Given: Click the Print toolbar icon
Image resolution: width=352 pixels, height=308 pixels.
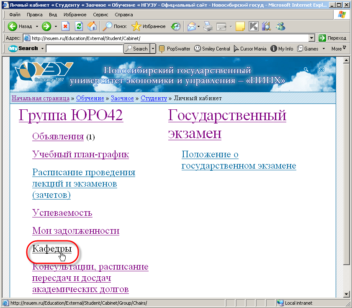Looking at the screenshot, I should click(x=208, y=26).
